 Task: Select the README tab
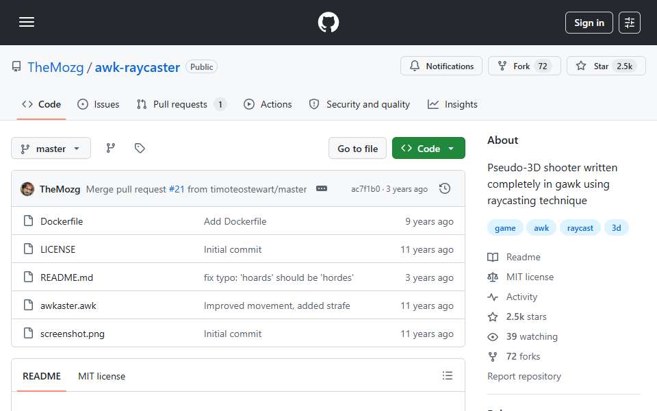pyautogui.click(x=42, y=376)
